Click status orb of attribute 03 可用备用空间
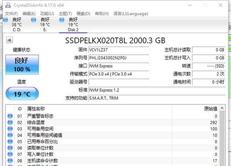Image resolution: width=231 pixels, height=166 pixels. tap(10, 129)
